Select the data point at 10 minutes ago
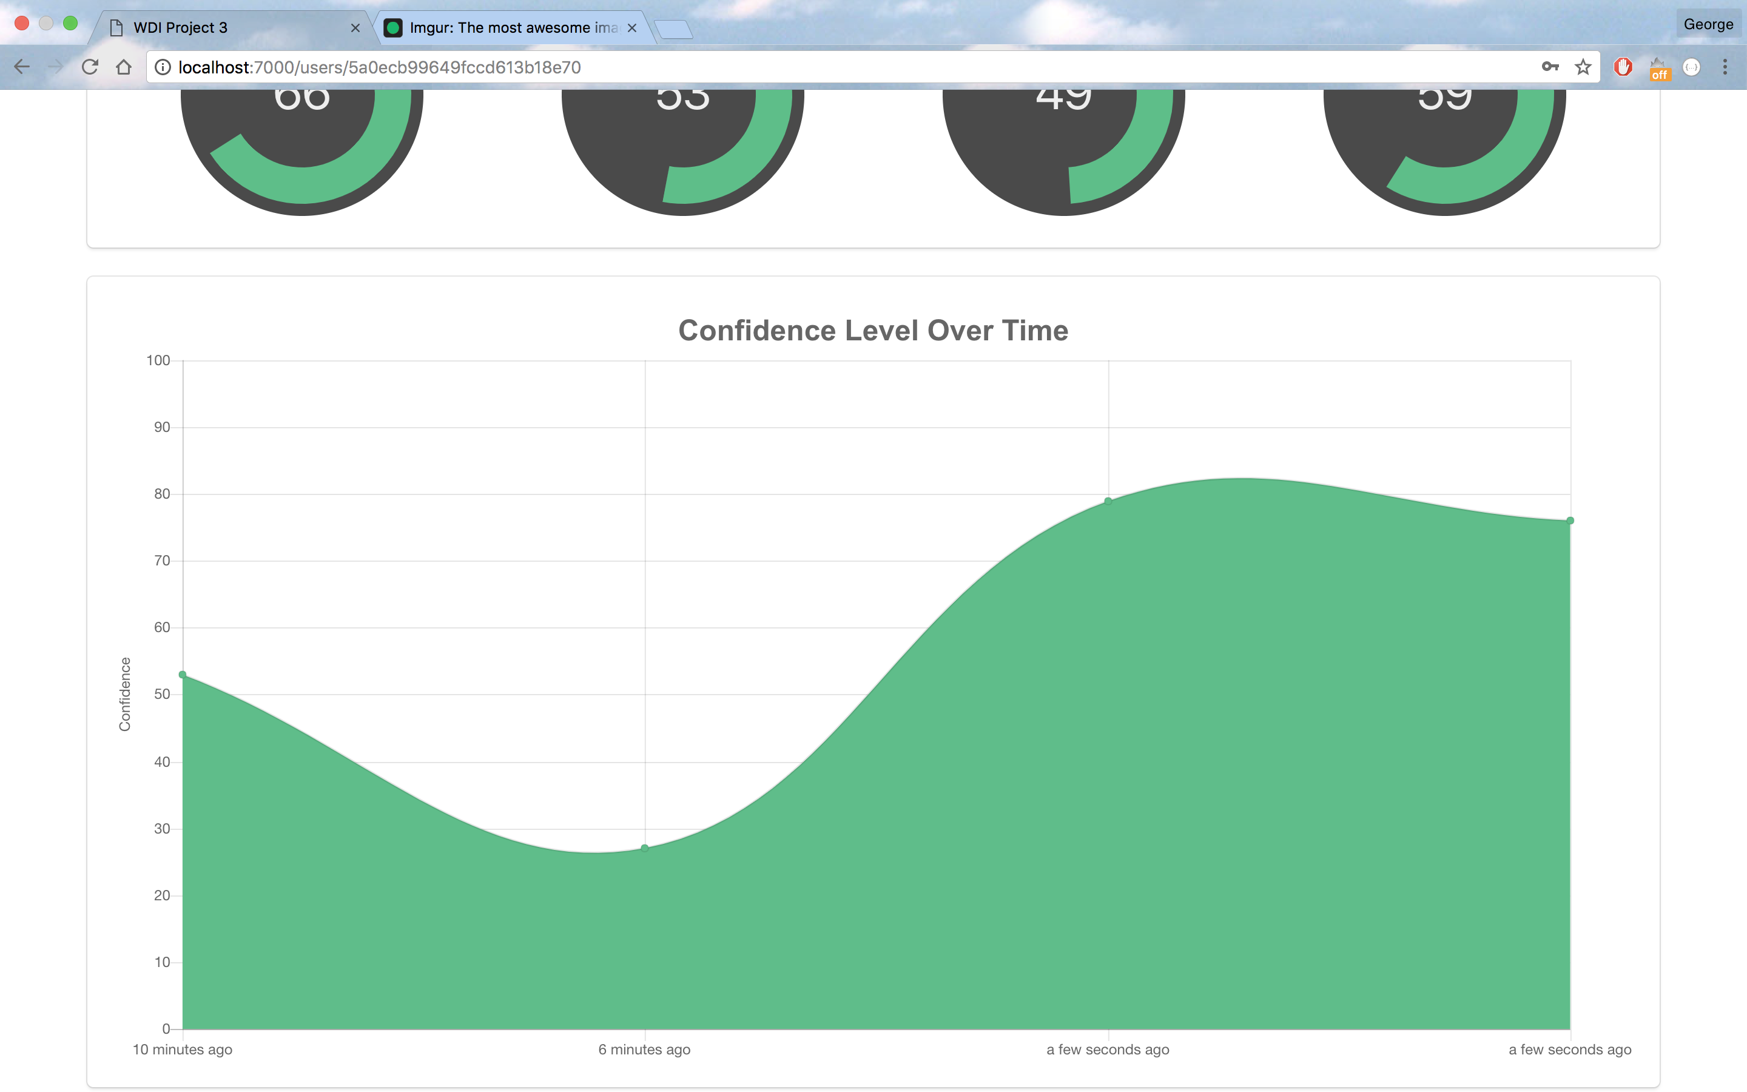The image size is (1747, 1092). [183, 675]
